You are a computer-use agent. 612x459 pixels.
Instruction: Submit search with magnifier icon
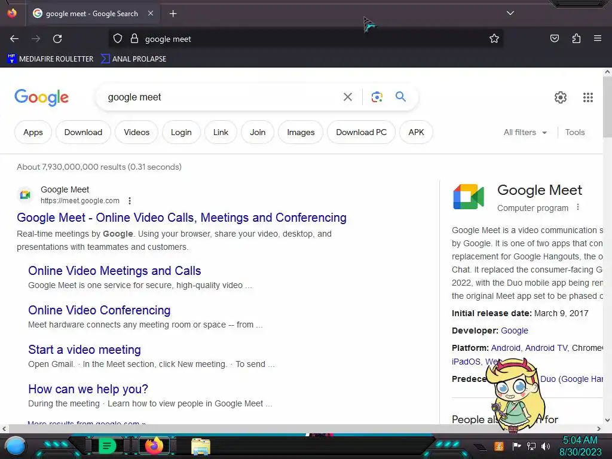tap(400, 96)
